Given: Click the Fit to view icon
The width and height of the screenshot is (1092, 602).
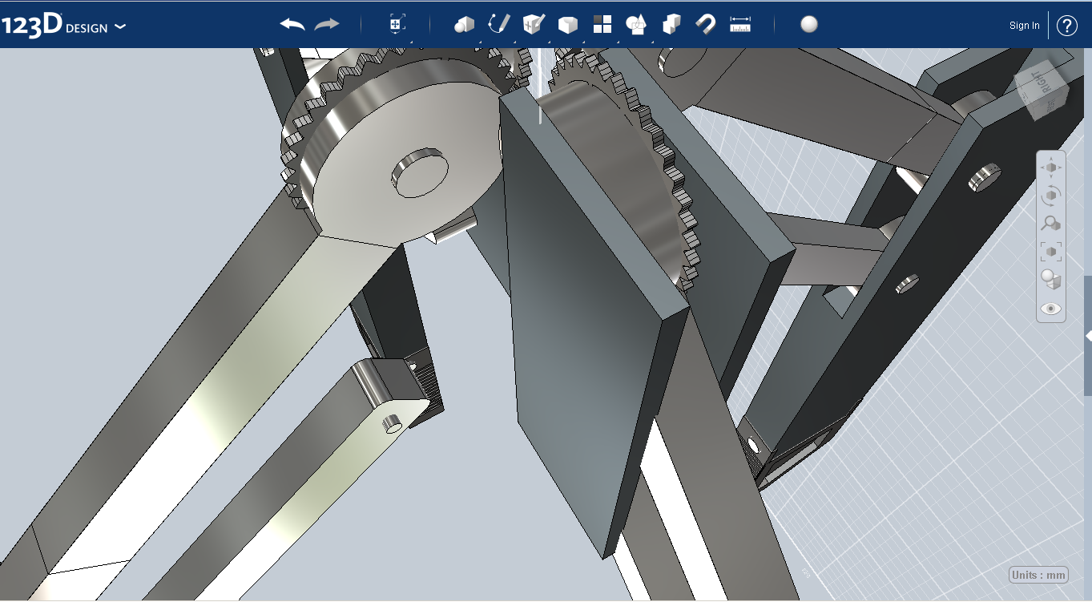Looking at the screenshot, I should [x=1051, y=252].
